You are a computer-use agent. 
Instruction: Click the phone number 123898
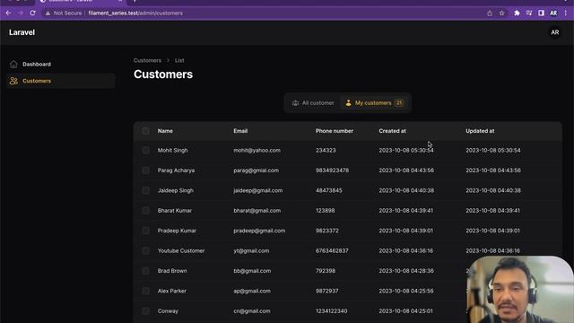click(x=325, y=211)
